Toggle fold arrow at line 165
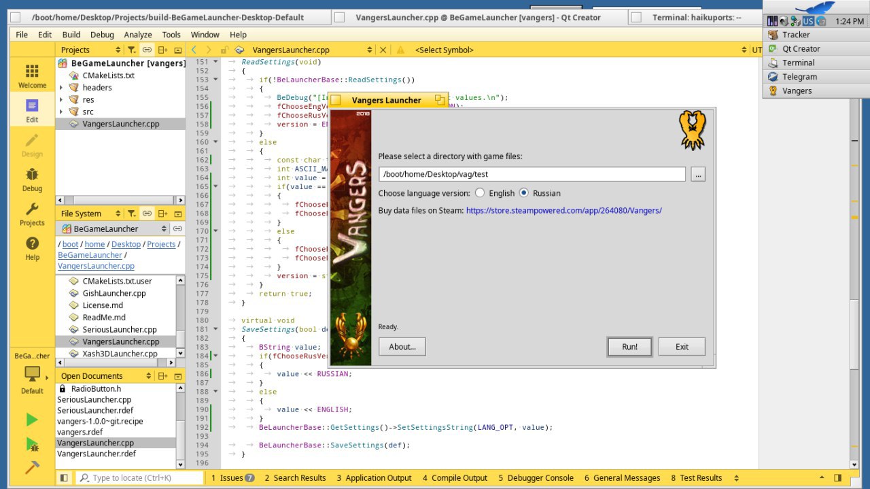The image size is (870, 489). point(216,186)
